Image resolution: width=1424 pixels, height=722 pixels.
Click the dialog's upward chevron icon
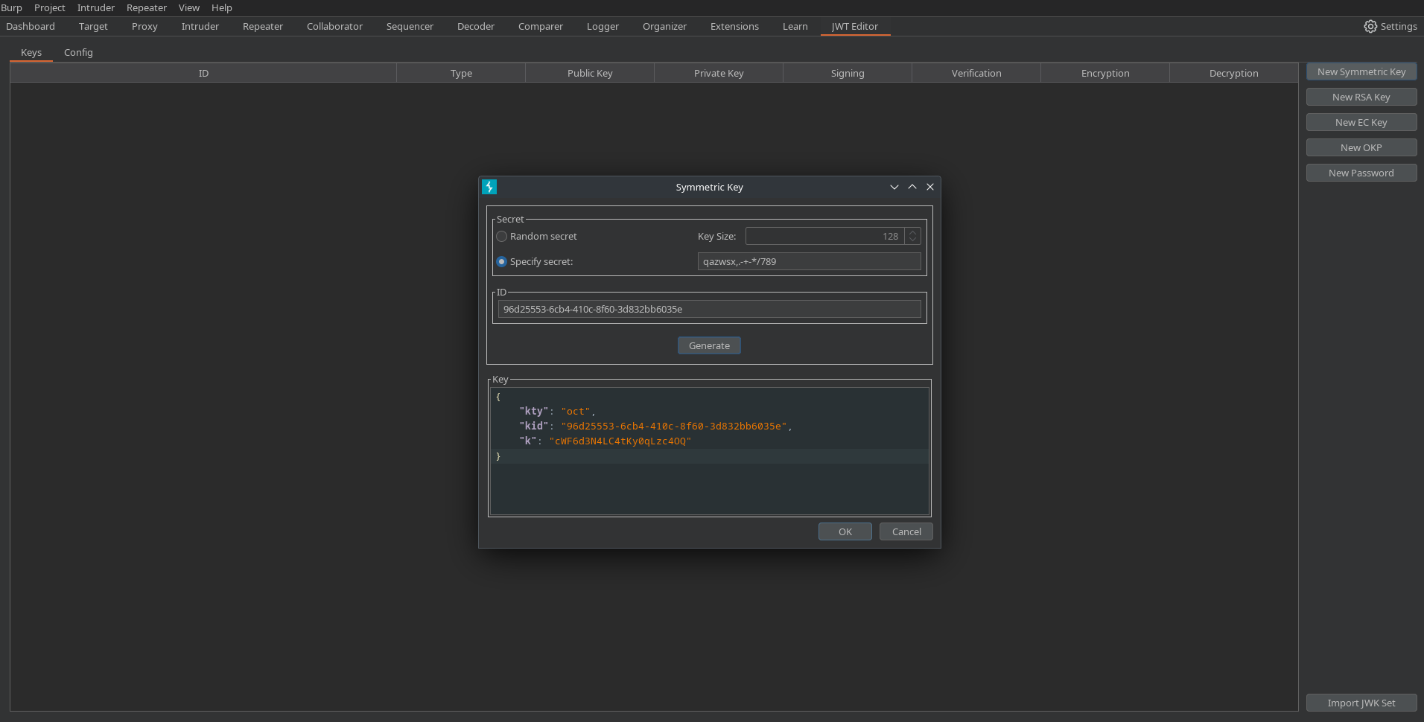[912, 187]
